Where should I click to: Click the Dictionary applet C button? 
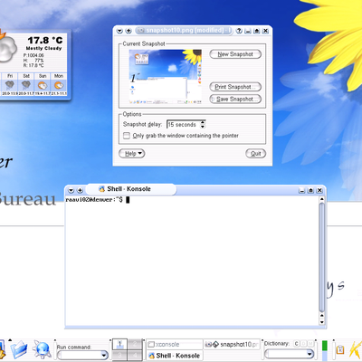[x=296, y=344]
